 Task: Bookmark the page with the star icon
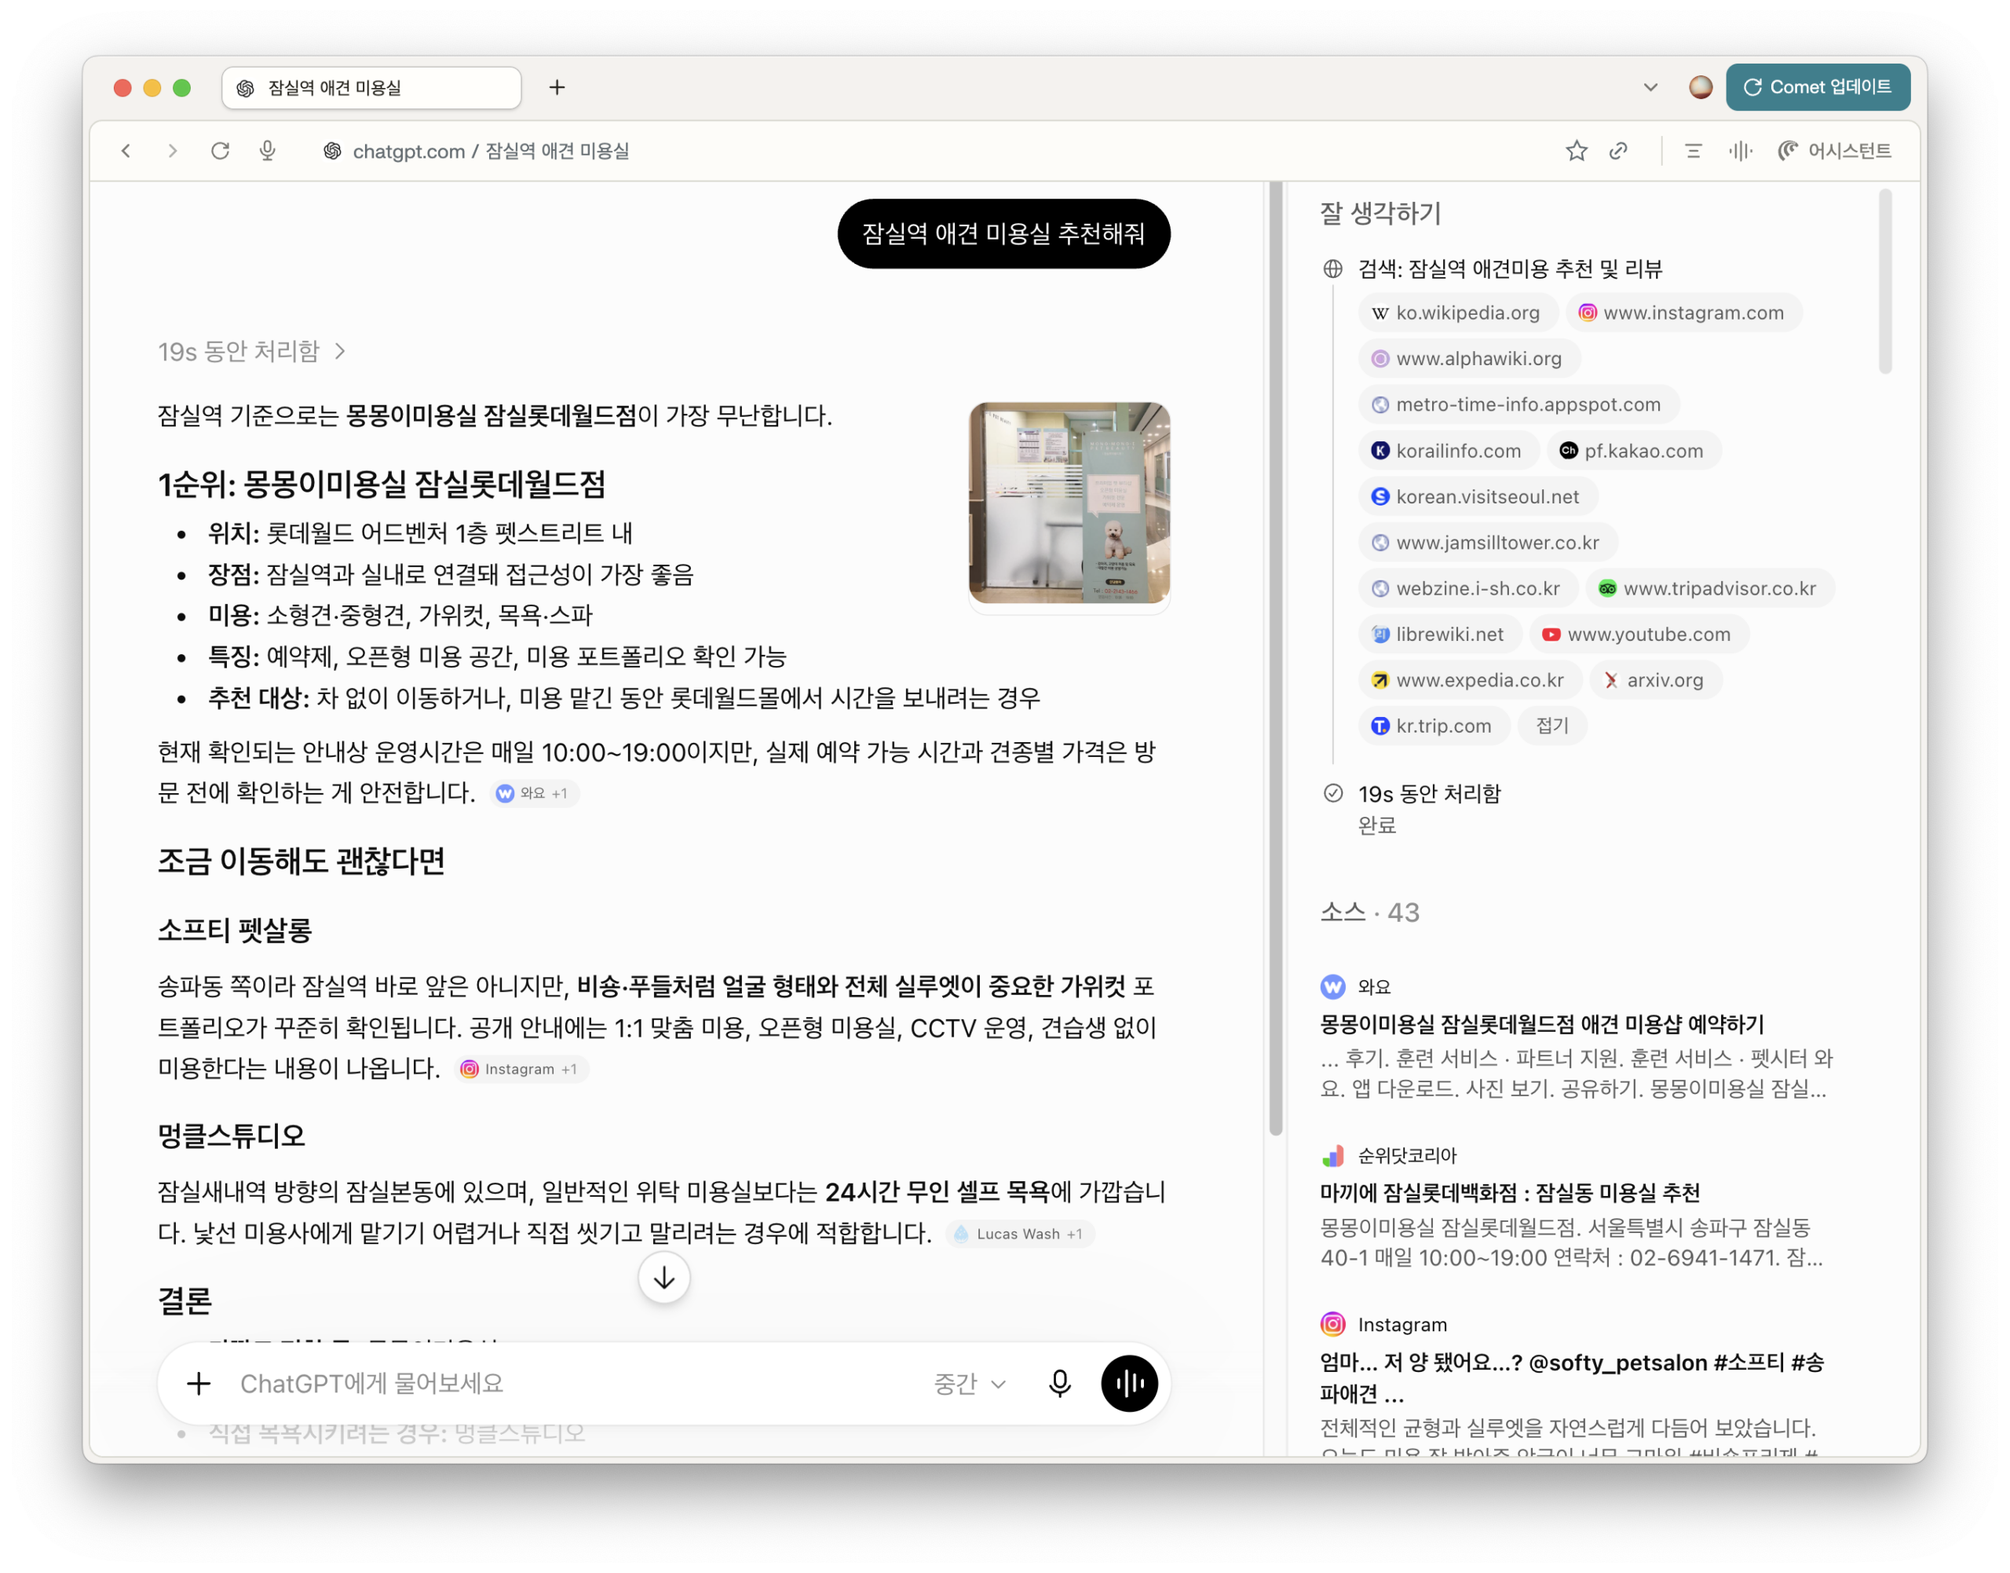1577,151
